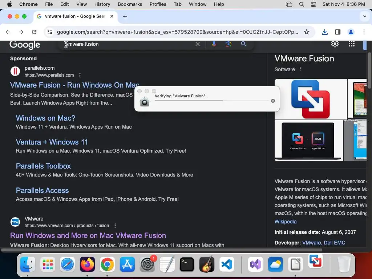Open VMware Fusion logo image thumbnail
372x279 pixels.
click(311, 99)
